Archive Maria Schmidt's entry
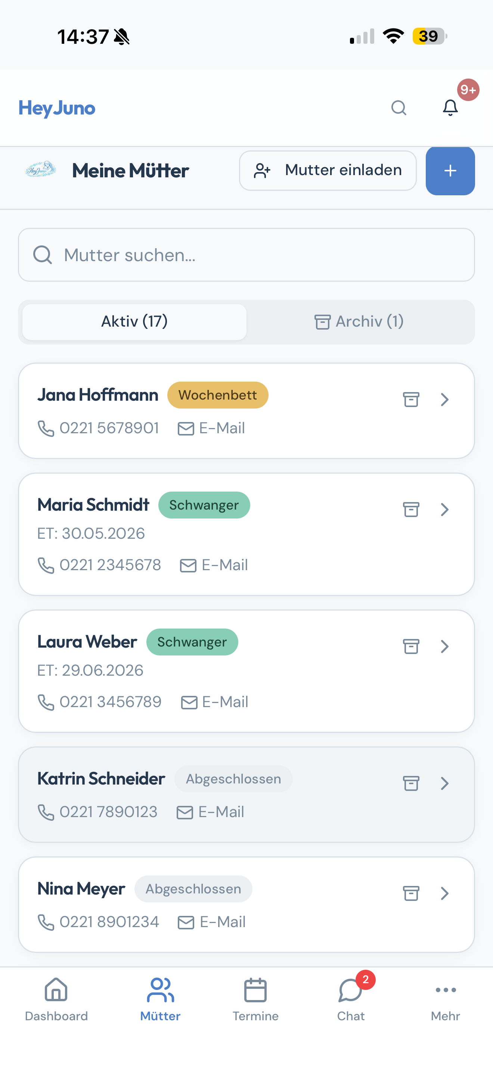 411,510
